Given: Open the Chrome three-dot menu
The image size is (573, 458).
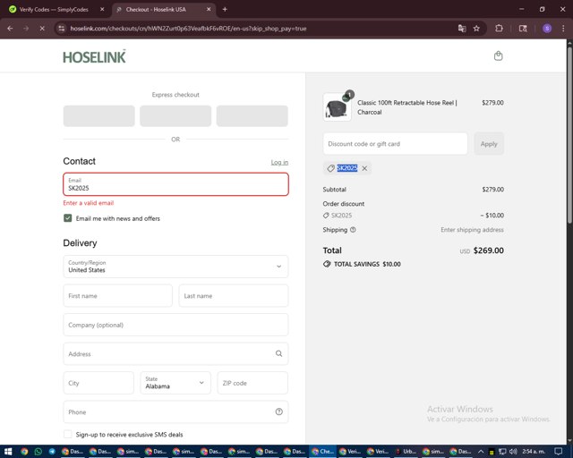Looking at the screenshot, I should tap(563, 29).
